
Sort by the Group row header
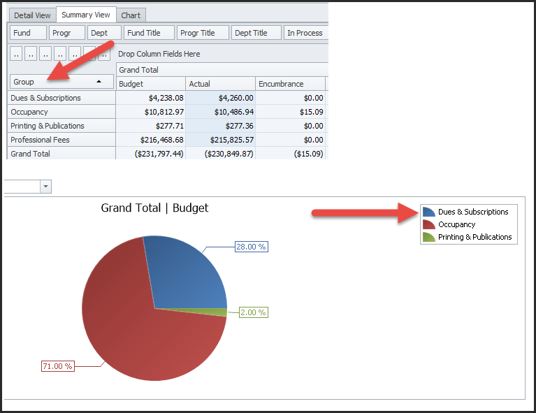coord(56,82)
